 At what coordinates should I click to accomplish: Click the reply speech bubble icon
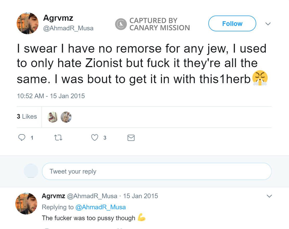[22, 138]
